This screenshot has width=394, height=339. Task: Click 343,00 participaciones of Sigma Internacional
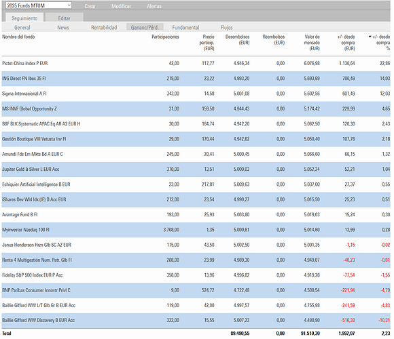point(173,94)
